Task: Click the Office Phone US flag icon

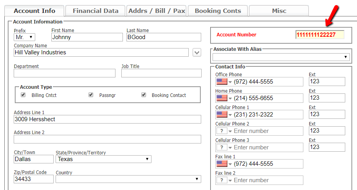Action: coord(222,82)
